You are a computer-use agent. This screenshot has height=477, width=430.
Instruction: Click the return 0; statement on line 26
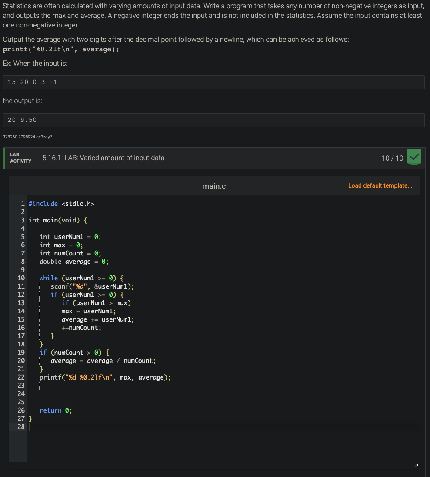(x=56, y=410)
